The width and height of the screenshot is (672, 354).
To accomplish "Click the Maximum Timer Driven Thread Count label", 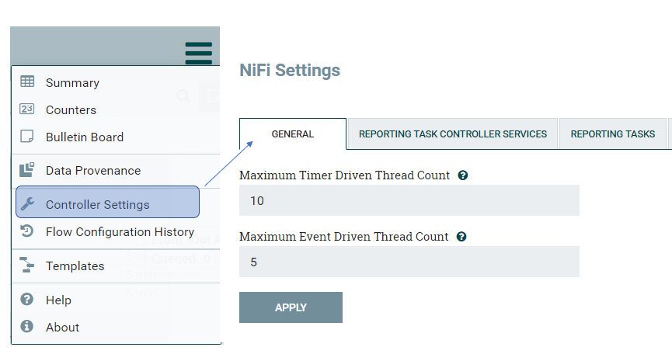I will (345, 175).
